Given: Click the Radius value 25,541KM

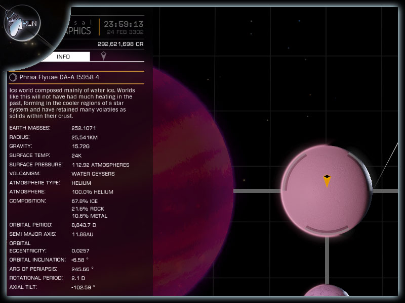Looking at the screenshot, I should pyautogui.click(x=85, y=137).
